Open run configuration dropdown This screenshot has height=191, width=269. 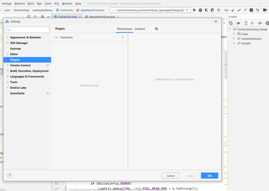187,10
